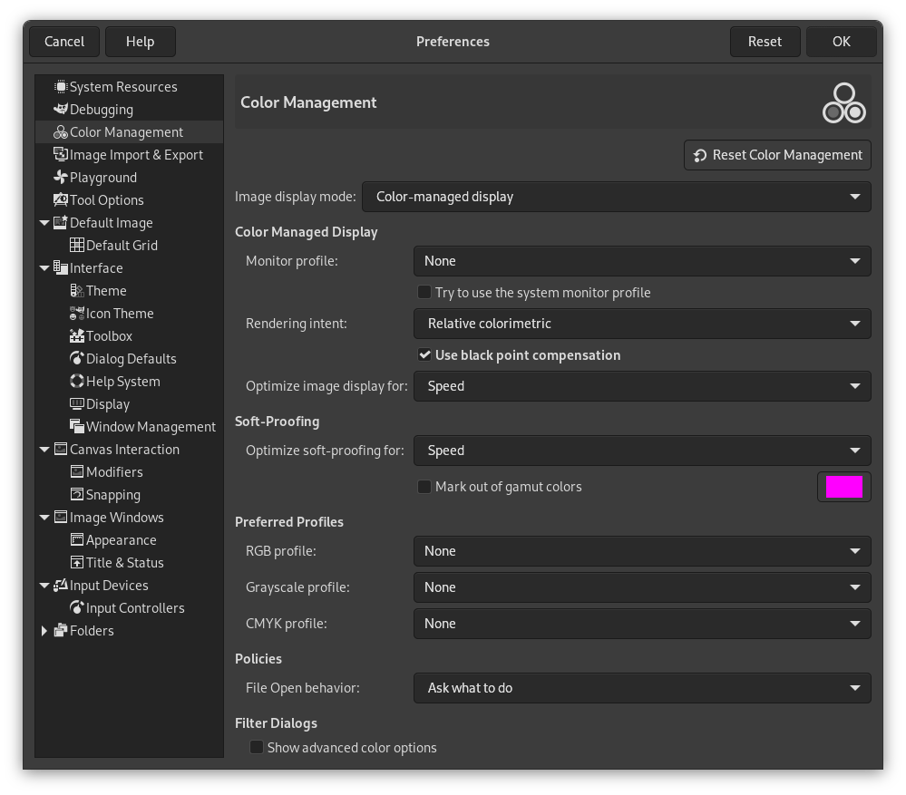Select the Playground label
The width and height of the screenshot is (906, 795).
click(x=103, y=178)
